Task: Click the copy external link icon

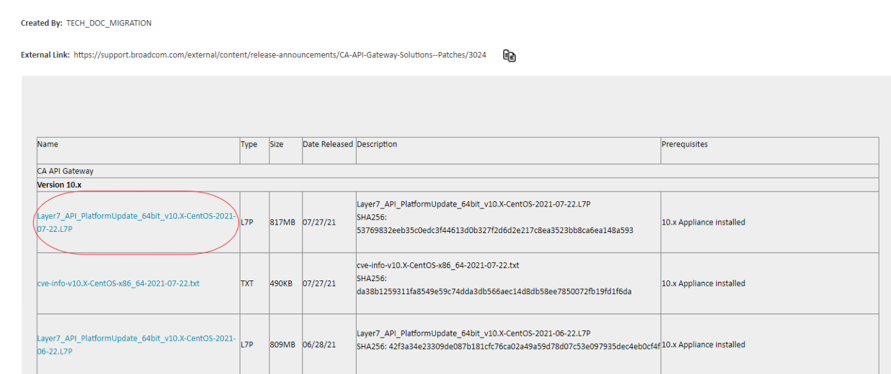Action: (x=510, y=56)
